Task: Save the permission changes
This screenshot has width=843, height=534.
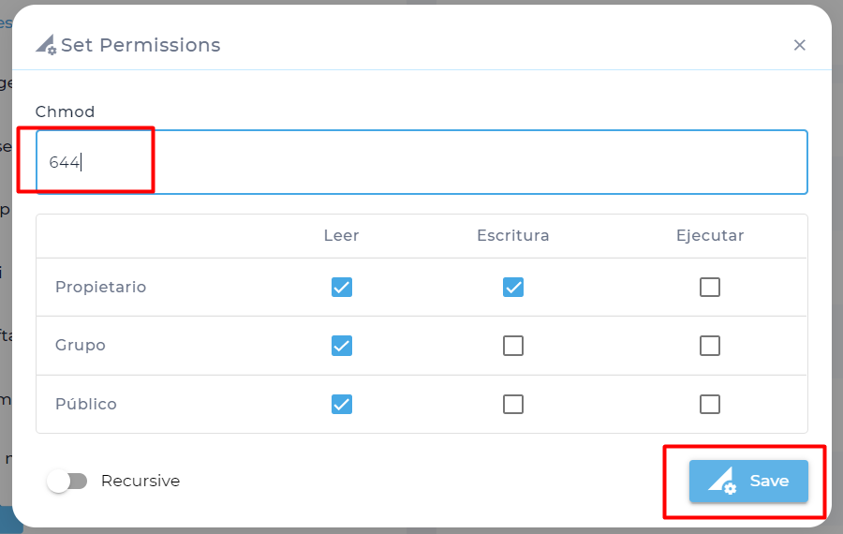Action: coord(748,482)
